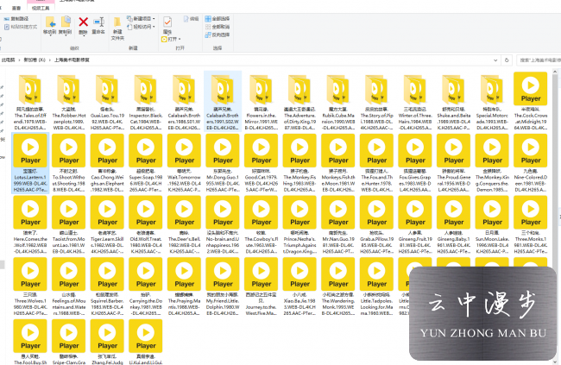Select Lotus.Lantern.1999 video file
The width and height of the screenshot is (561, 365).
(30, 163)
